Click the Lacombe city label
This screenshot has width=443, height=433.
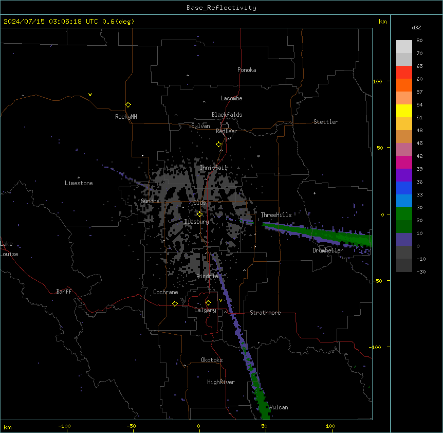[231, 98]
